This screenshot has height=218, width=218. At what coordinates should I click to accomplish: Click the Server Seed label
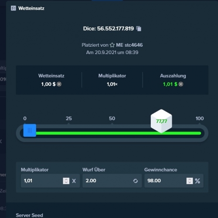pyautogui.click(x=29, y=215)
